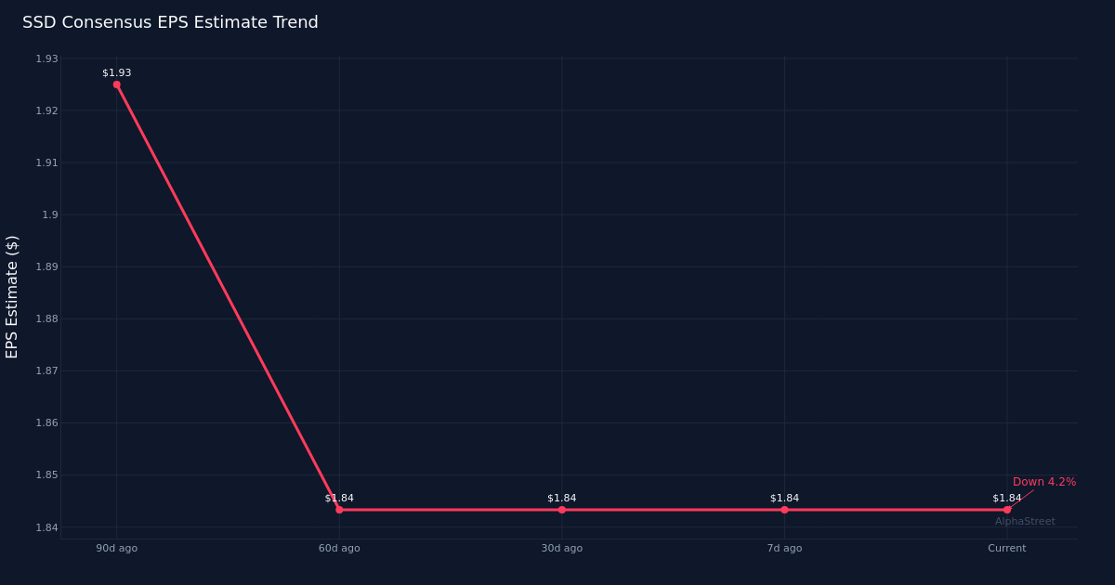Click the Down 4.2% annotation

coord(1043,482)
